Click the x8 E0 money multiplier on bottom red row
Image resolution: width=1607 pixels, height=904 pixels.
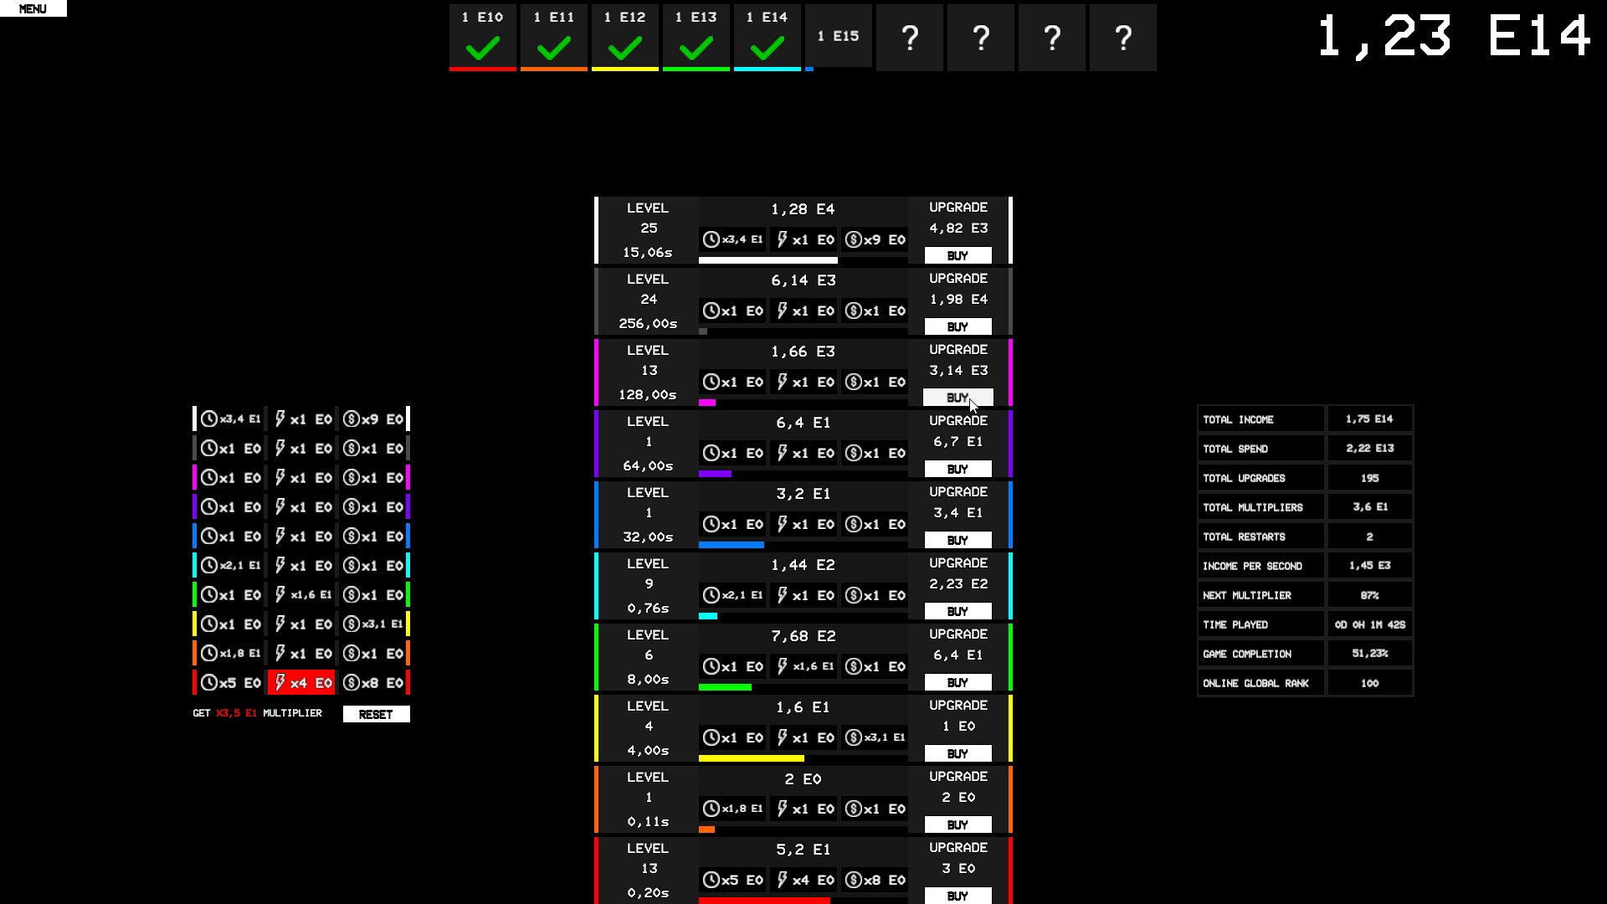(874, 880)
